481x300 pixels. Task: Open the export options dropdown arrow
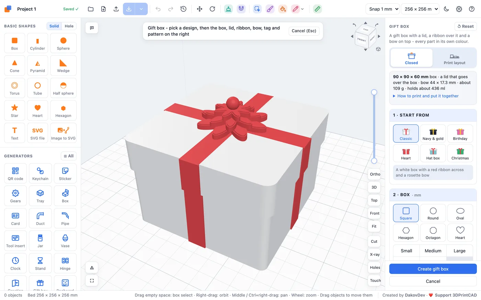point(141,9)
